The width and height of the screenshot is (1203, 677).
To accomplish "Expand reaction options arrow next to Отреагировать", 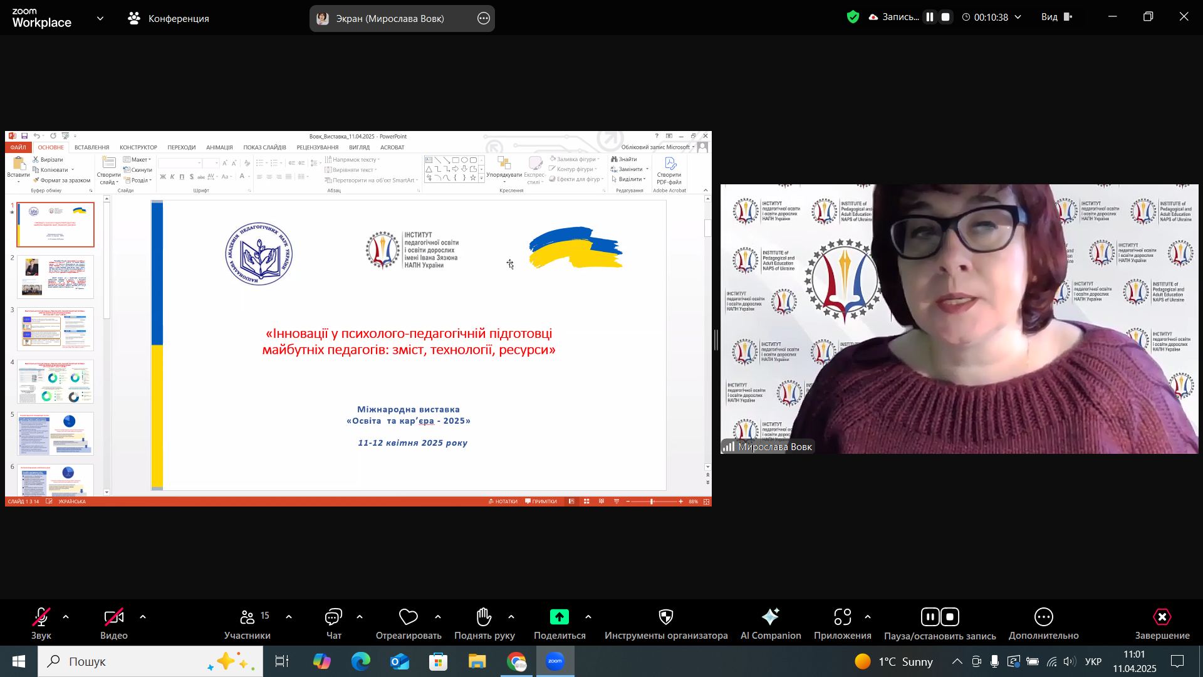I will (438, 617).
